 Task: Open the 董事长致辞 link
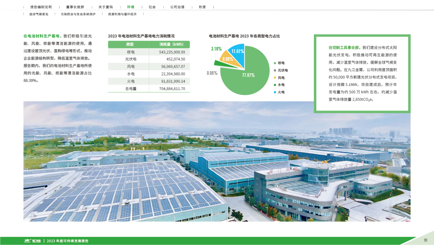pyautogui.click(x=75, y=7)
